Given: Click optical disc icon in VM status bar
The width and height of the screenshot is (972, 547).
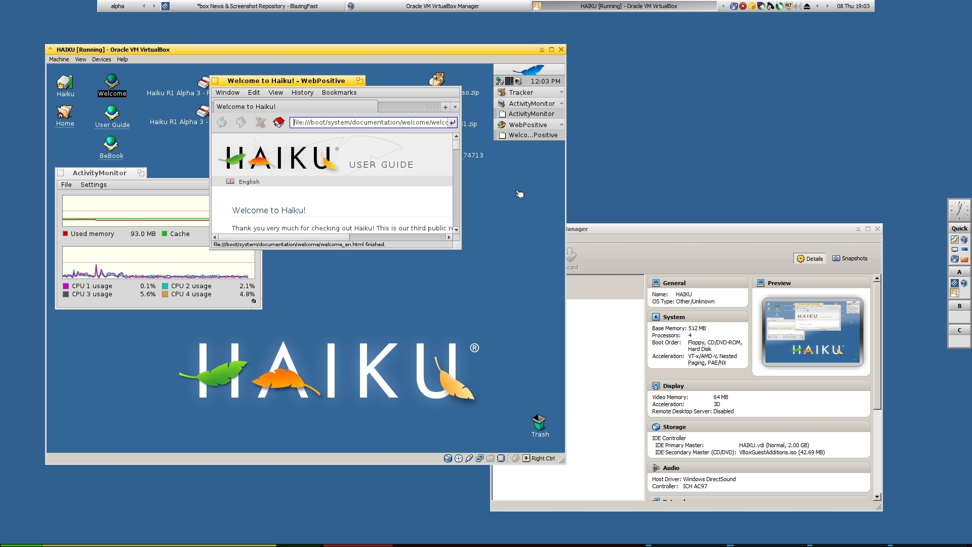Looking at the screenshot, I should point(459,458).
